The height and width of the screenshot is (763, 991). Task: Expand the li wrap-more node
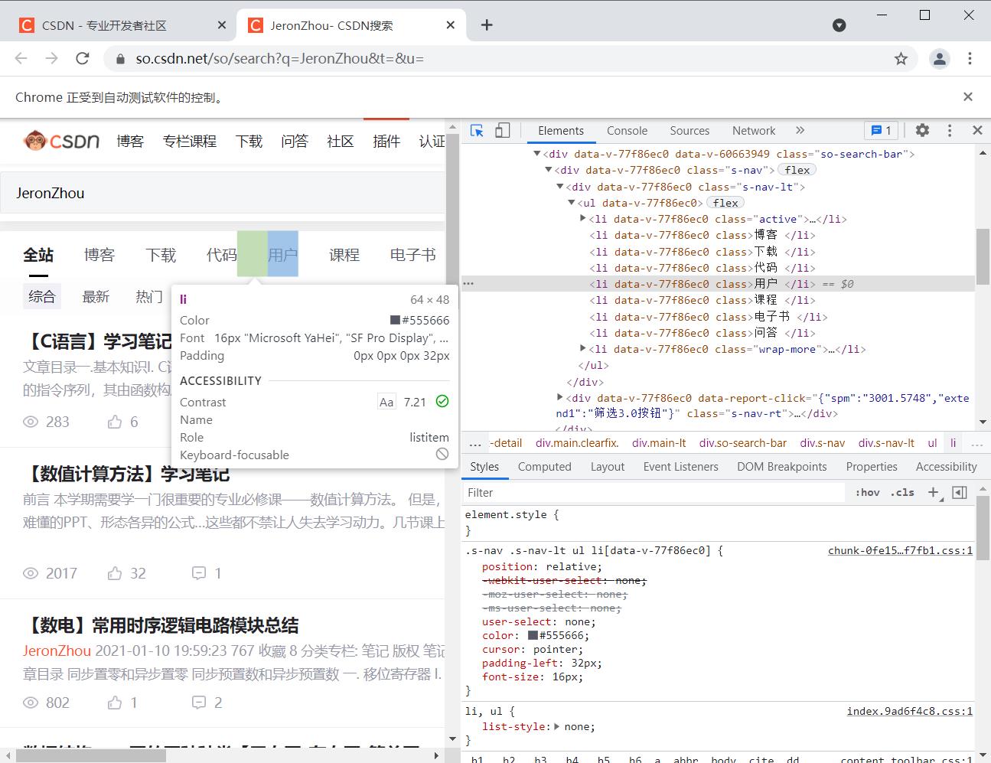(583, 349)
